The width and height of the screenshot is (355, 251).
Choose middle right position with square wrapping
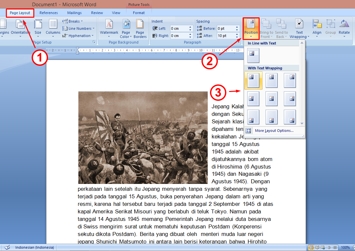click(290, 99)
